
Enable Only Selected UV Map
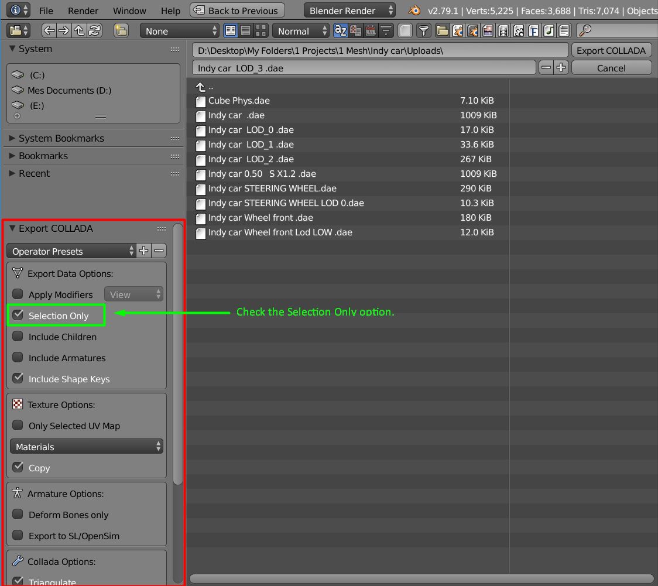18,425
